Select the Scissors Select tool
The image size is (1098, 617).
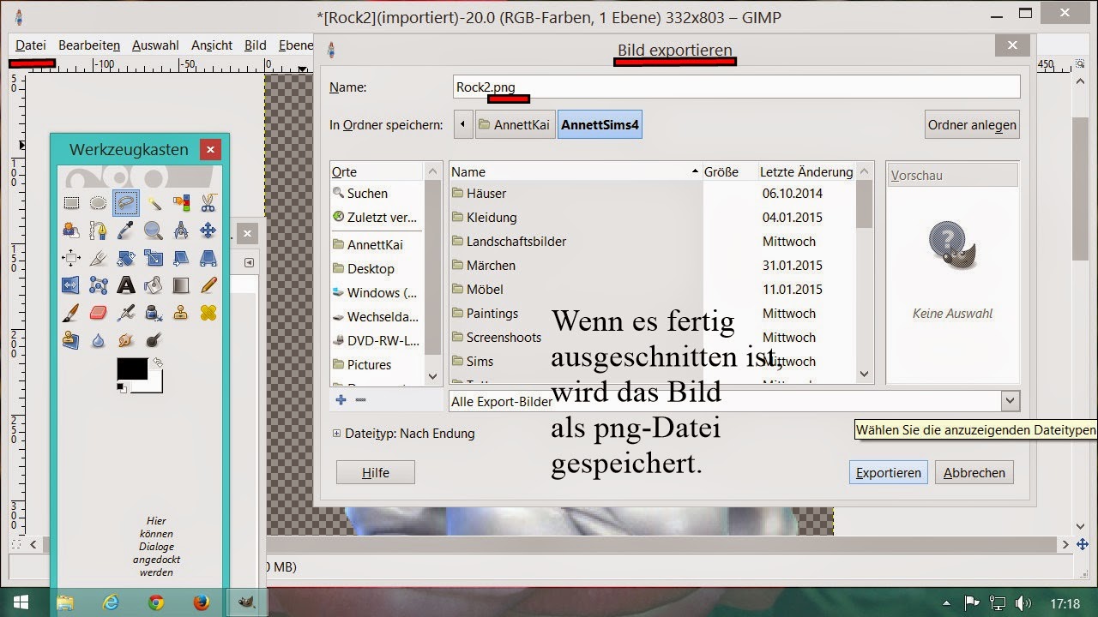pos(208,203)
